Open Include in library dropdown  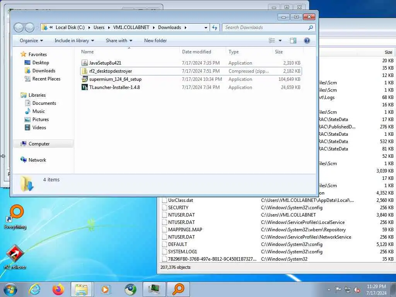(74, 41)
